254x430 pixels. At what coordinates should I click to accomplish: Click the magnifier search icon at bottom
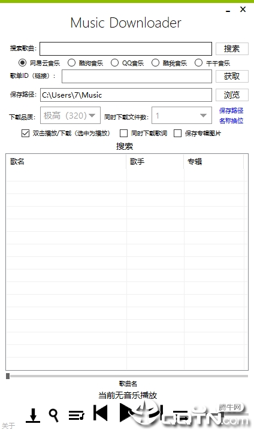tap(54, 415)
